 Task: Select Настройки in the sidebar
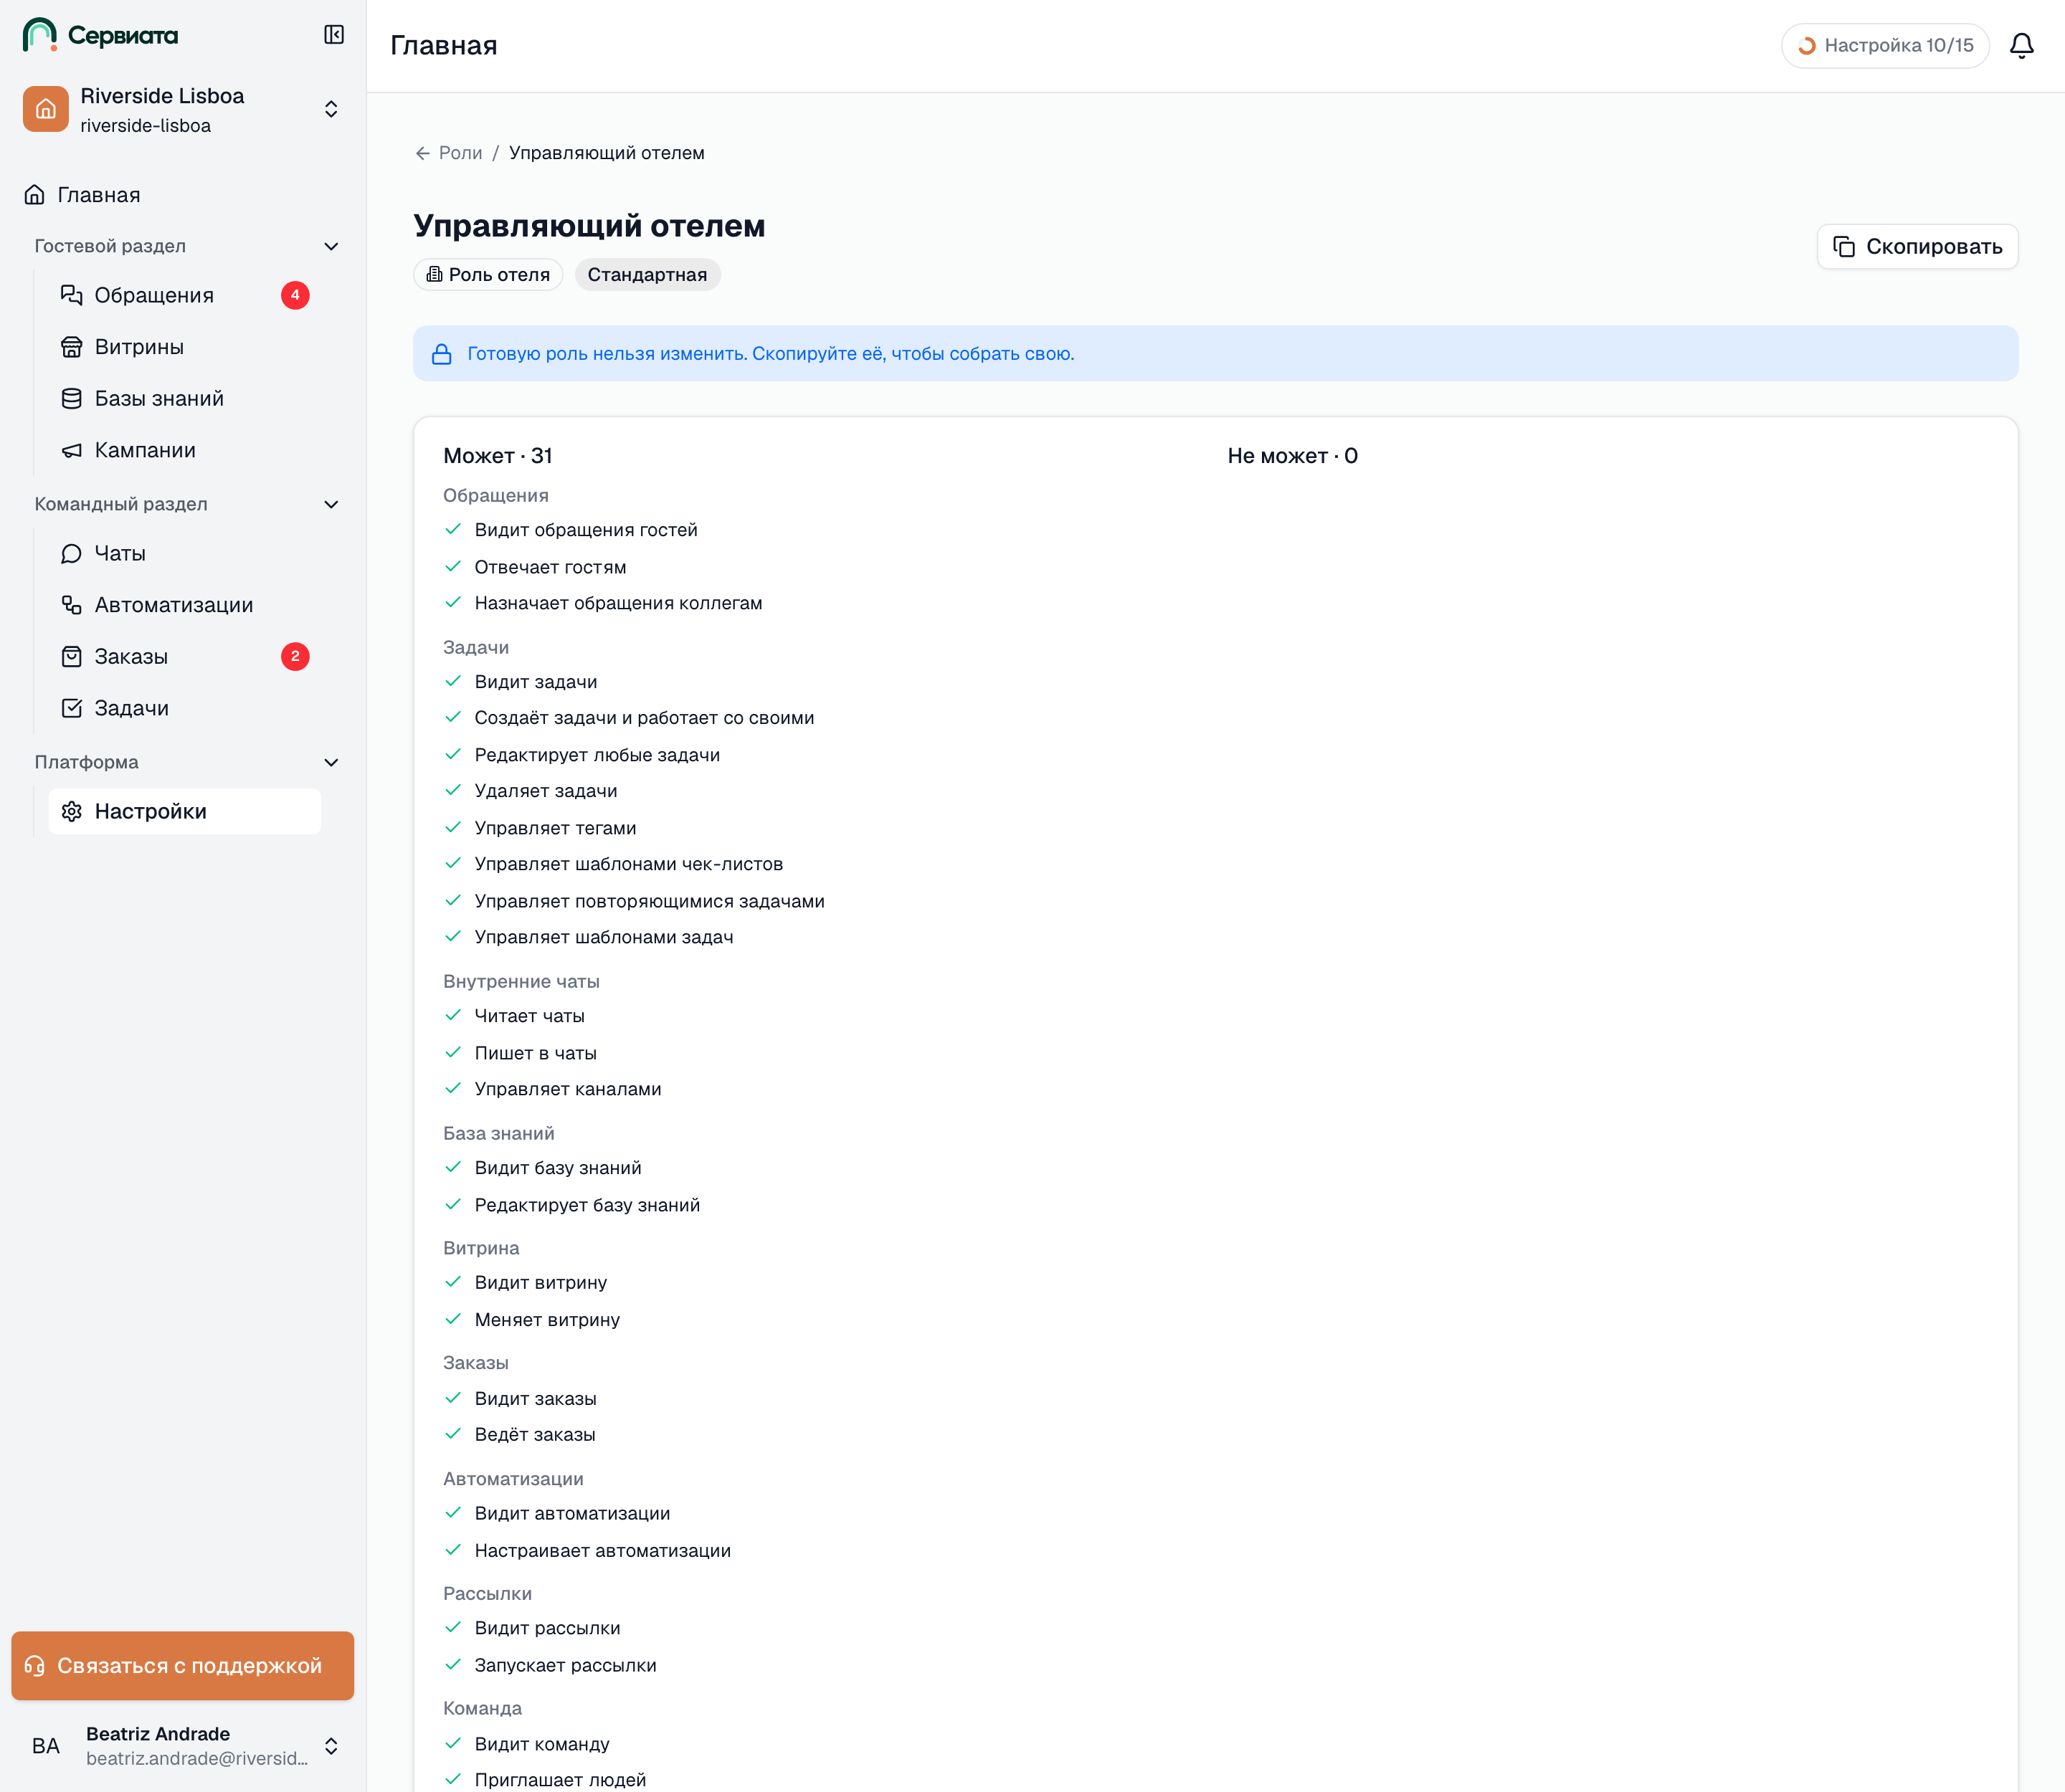coord(185,811)
